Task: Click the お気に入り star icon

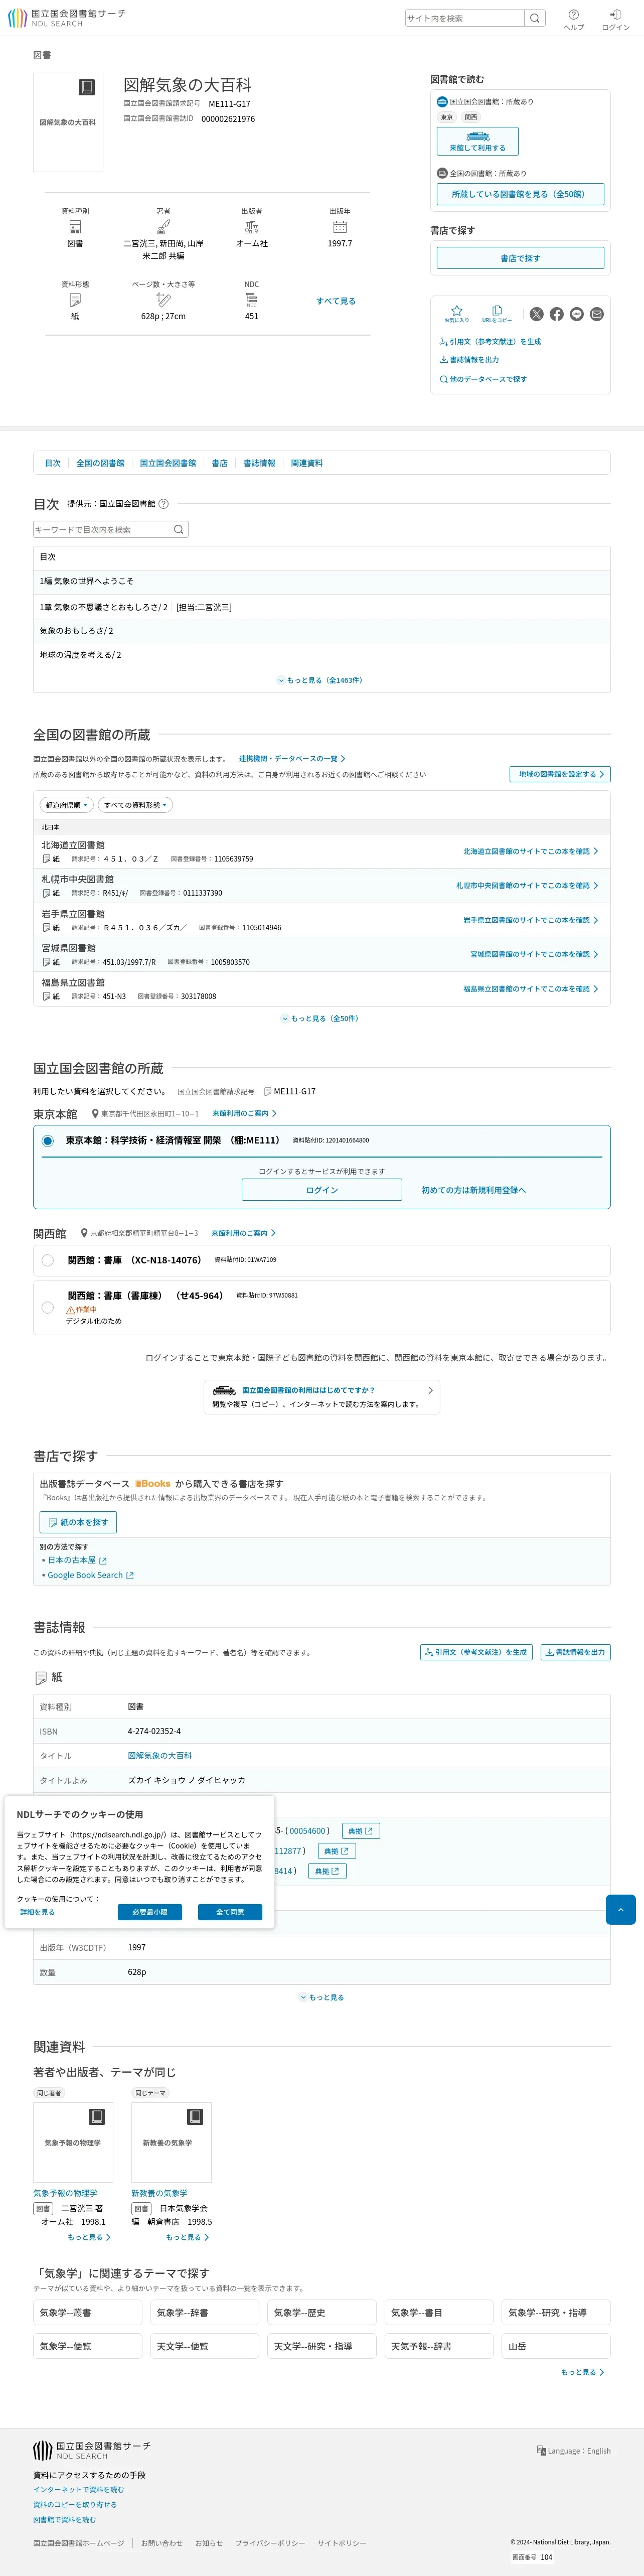Action: click(x=456, y=314)
